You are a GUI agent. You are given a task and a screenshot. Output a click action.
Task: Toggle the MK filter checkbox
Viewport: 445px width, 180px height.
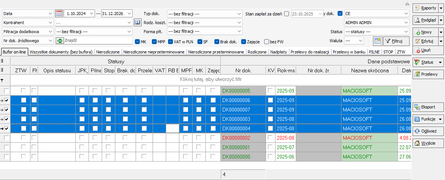[138, 42]
